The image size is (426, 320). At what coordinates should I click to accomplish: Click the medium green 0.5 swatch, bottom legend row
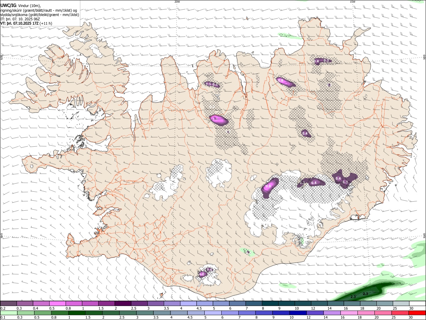click(x=43, y=313)
